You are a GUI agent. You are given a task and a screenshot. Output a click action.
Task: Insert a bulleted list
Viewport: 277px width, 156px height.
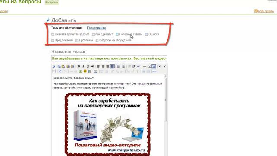click(x=119, y=66)
